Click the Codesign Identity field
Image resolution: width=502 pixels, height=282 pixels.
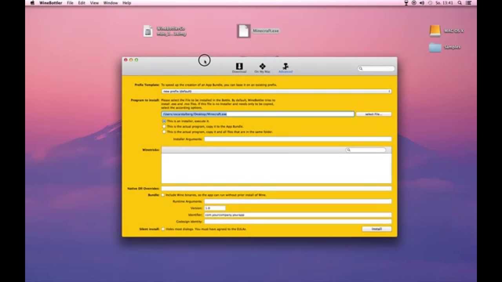pyautogui.click(x=298, y=221)
